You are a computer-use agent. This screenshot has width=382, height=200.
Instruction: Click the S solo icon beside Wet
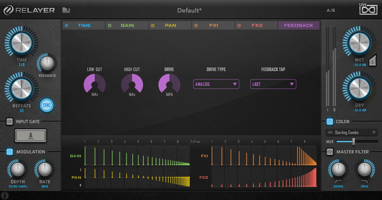tap(372, 61)
